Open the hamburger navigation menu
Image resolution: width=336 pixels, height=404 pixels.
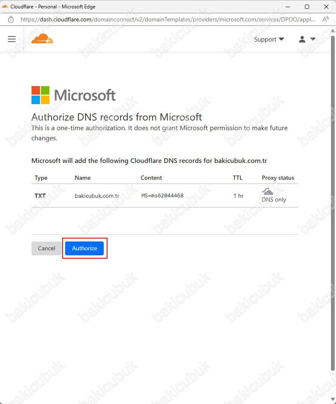pos(12,39)
